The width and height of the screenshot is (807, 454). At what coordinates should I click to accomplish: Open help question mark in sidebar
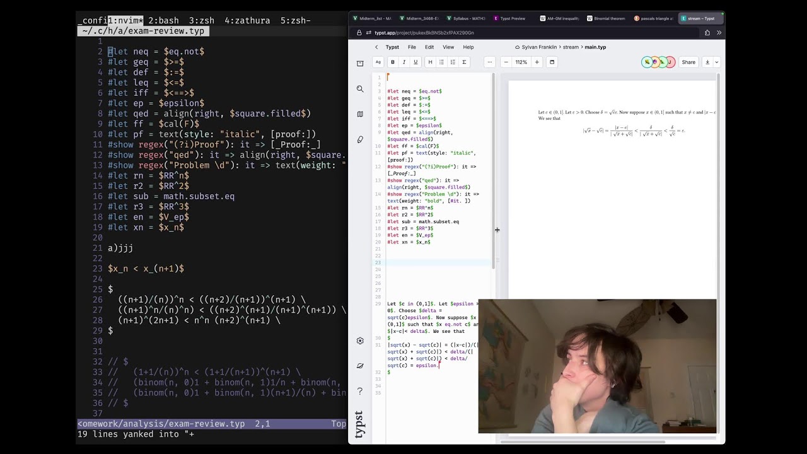[x=360, y=391]
